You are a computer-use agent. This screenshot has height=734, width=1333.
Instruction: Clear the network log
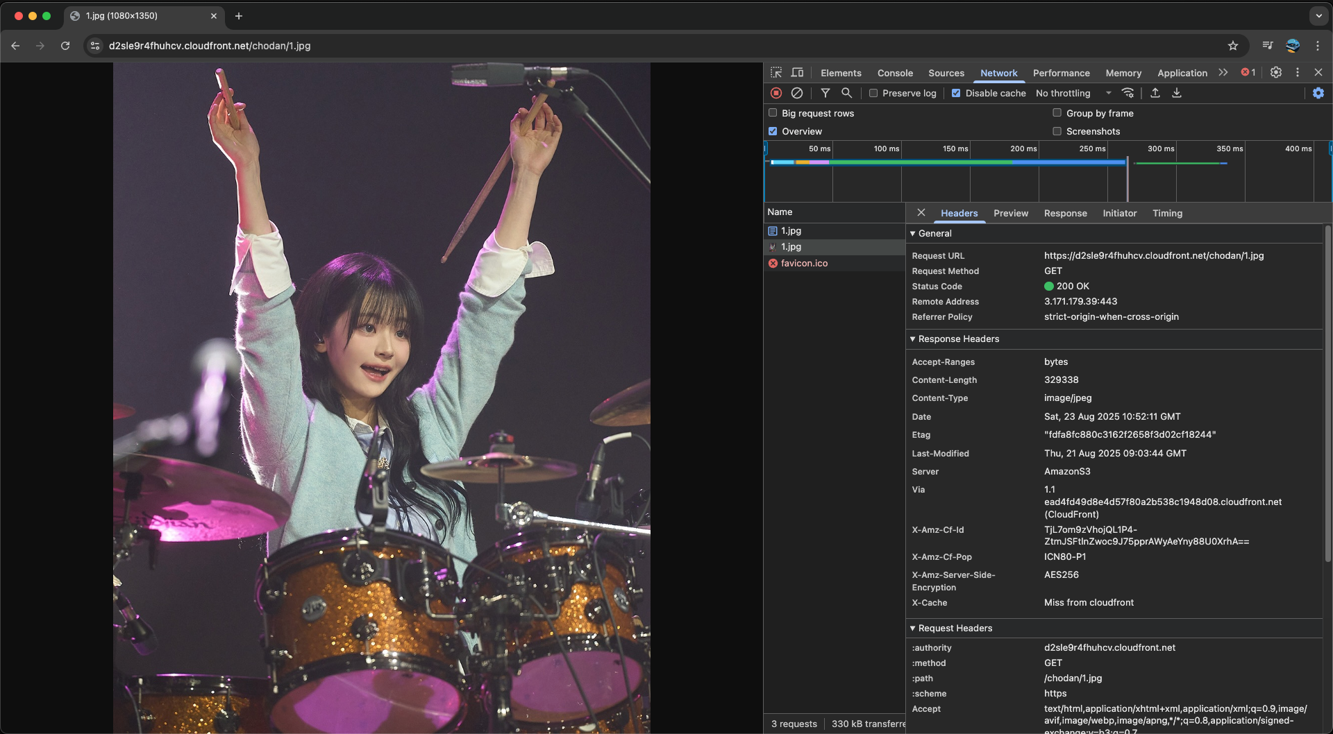[x=797, y=93]
